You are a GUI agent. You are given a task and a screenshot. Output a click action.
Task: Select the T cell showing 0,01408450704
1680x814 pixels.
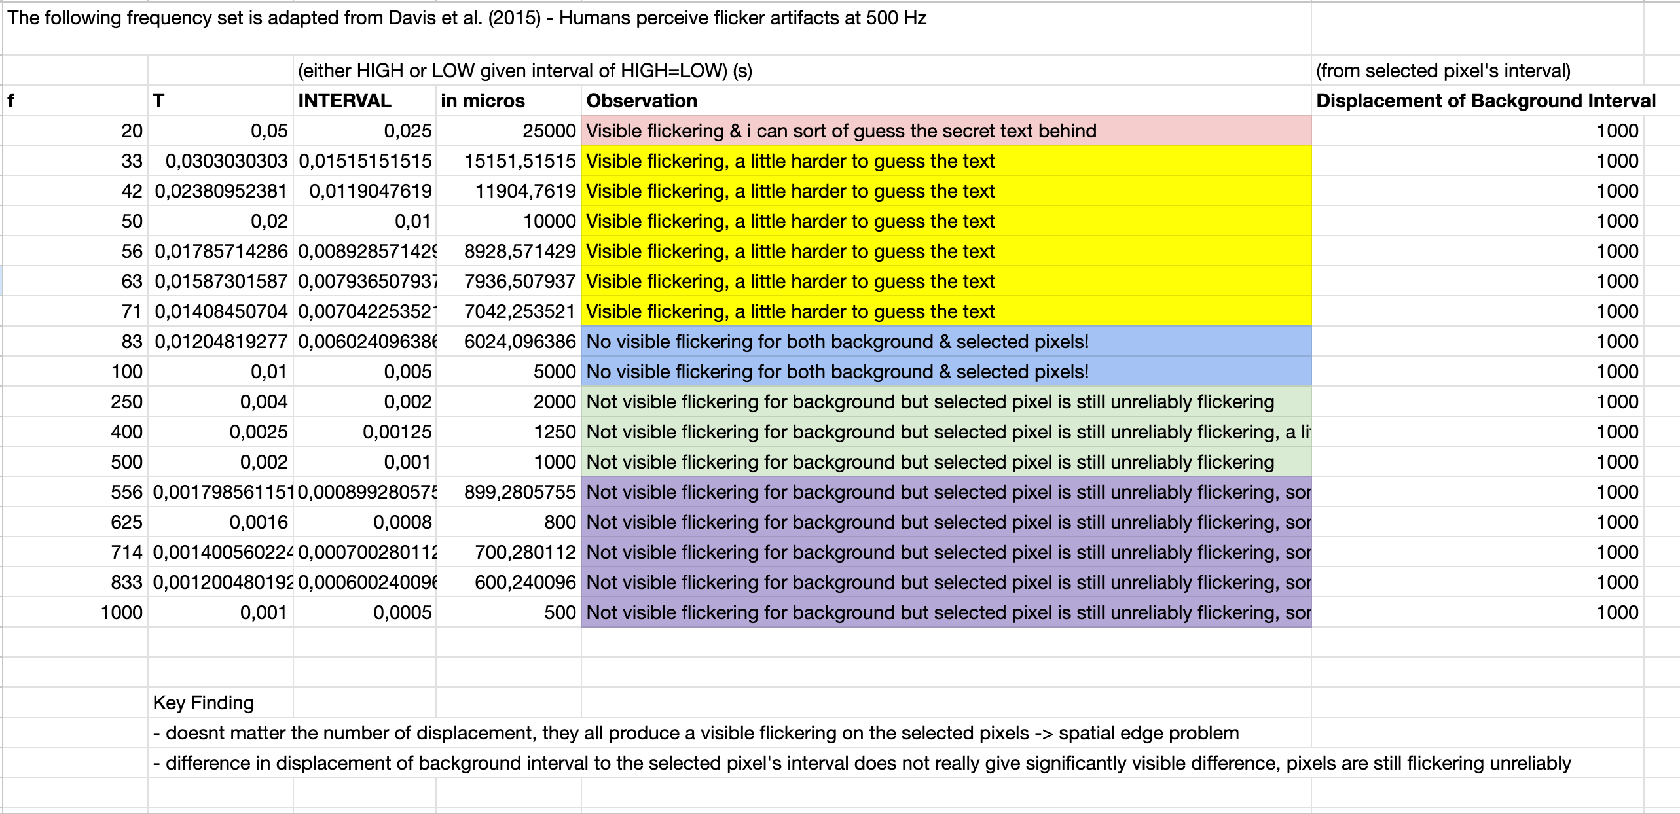click(221, 311)
